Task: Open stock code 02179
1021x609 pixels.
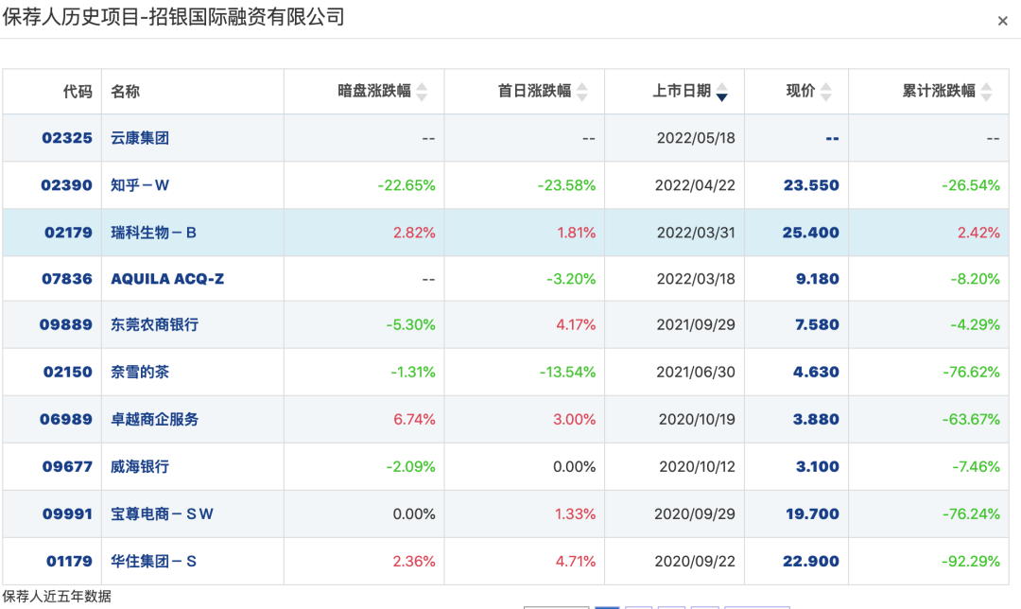Action: (68, 233)
